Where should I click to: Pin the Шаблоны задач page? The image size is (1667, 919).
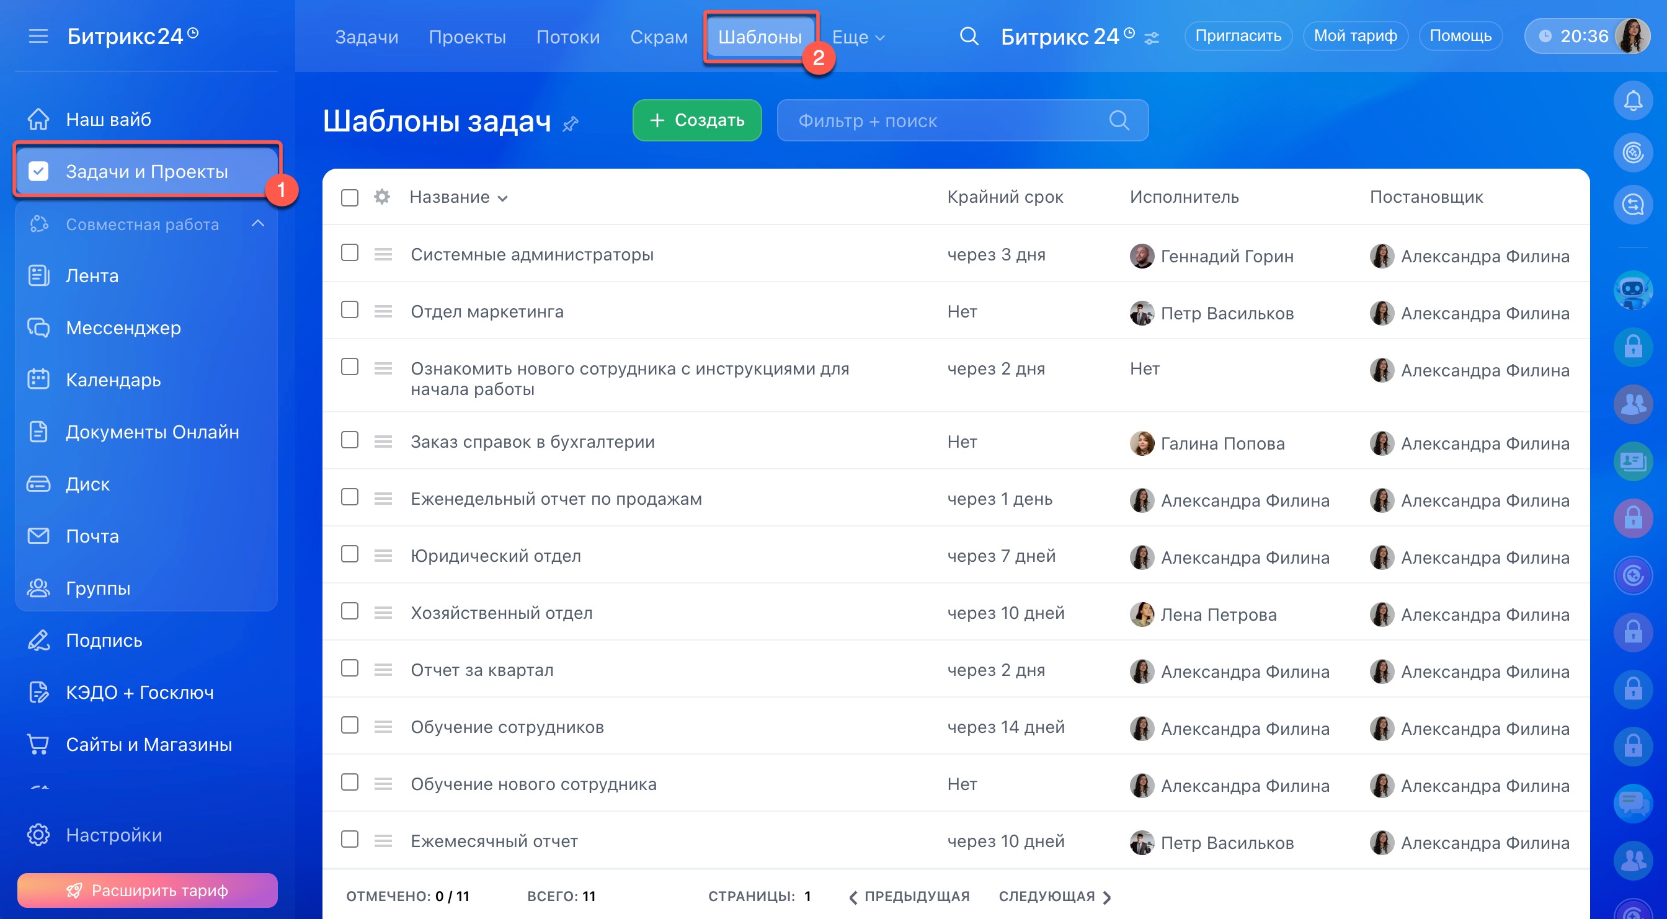pos(570,123)
